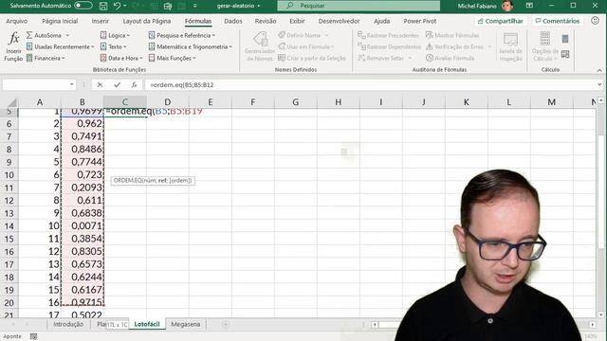Switch to the Dados tab
This screenshot has height=341, width=607.
[233, 21]
